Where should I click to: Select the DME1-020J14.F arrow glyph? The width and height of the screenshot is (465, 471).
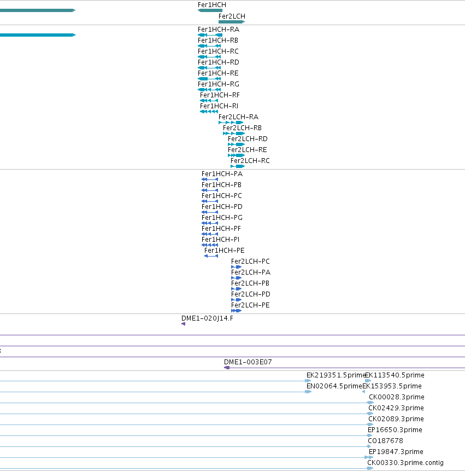click(x=183, y=324)
